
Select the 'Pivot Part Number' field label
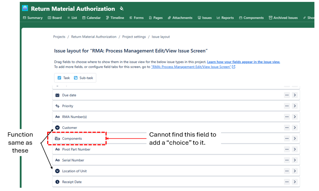click(x=76, y=150)
